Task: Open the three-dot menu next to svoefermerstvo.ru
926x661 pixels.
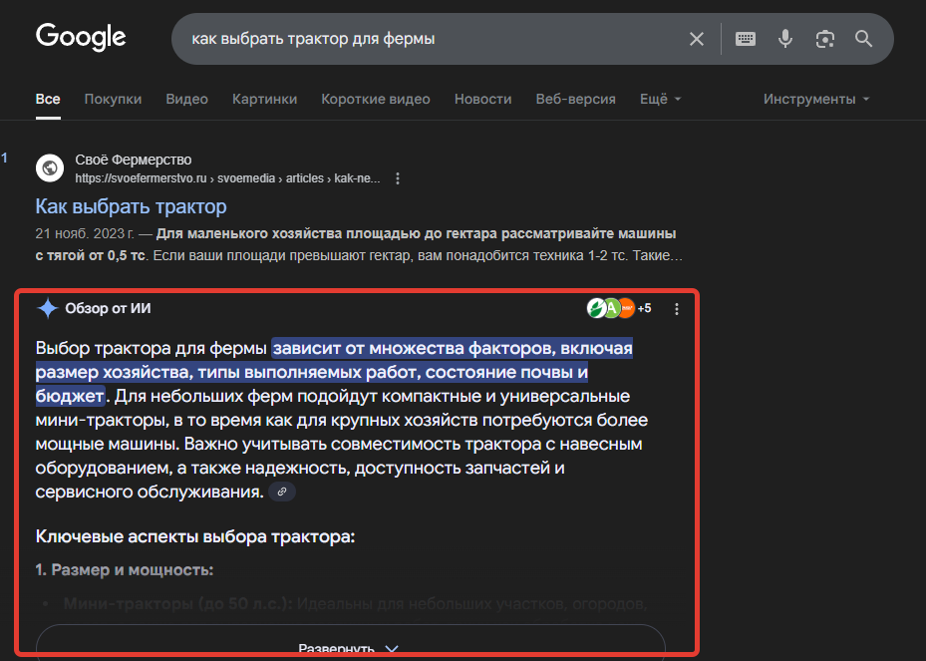Action: [x=397, y=177]
